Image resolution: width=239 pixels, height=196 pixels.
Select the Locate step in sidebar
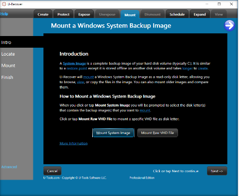click(8, 54)
